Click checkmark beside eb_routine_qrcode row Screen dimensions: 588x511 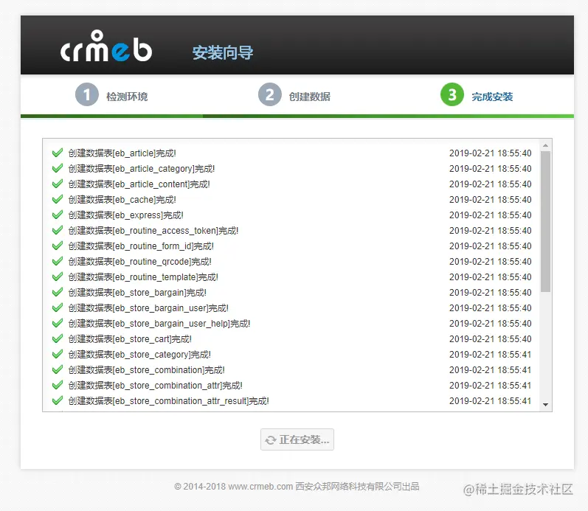tap(58, 261)
